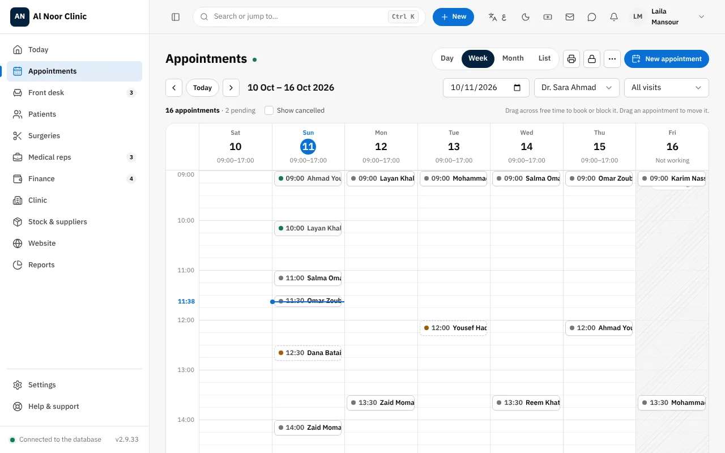725x453 pixels.
Task: Open the cash payment icon in top bar
Action: pos(548,17)
